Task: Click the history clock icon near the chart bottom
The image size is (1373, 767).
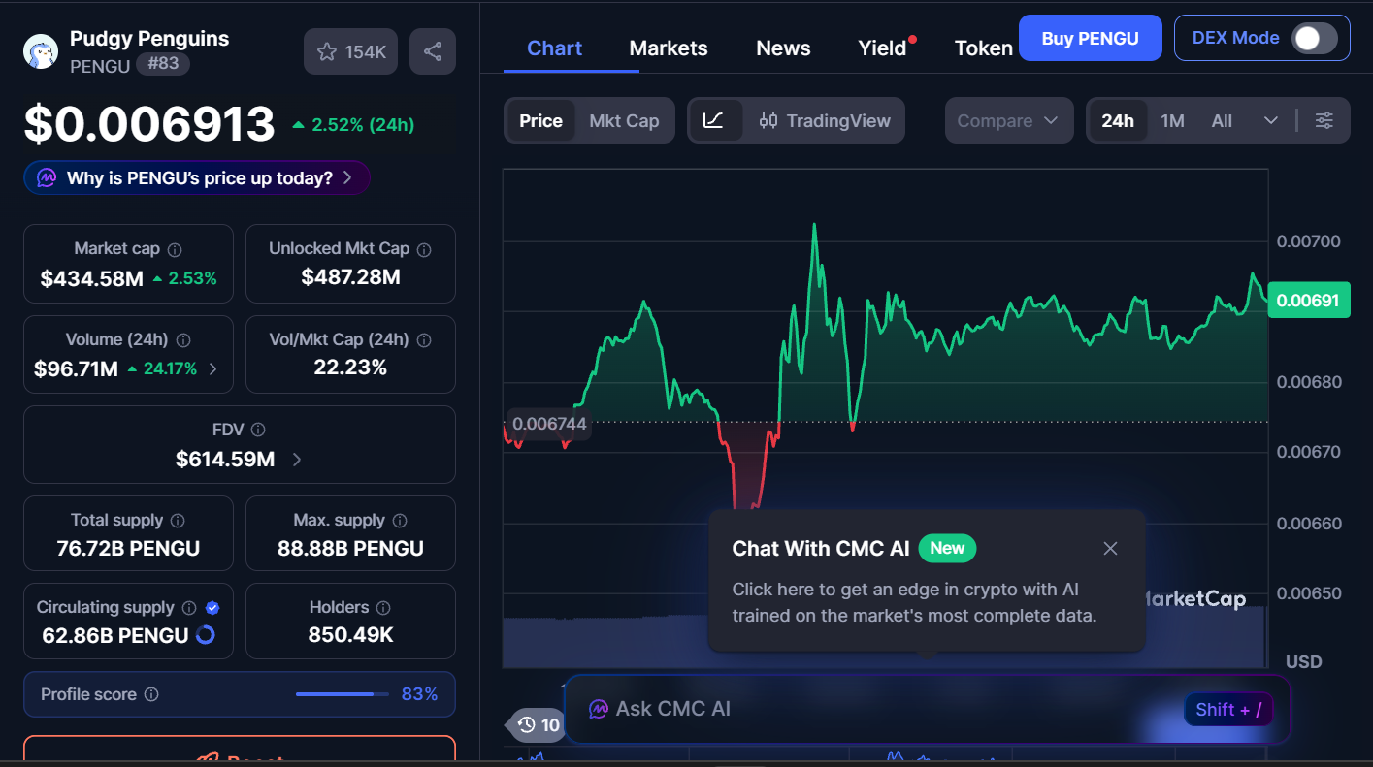Action: point(525,725)
